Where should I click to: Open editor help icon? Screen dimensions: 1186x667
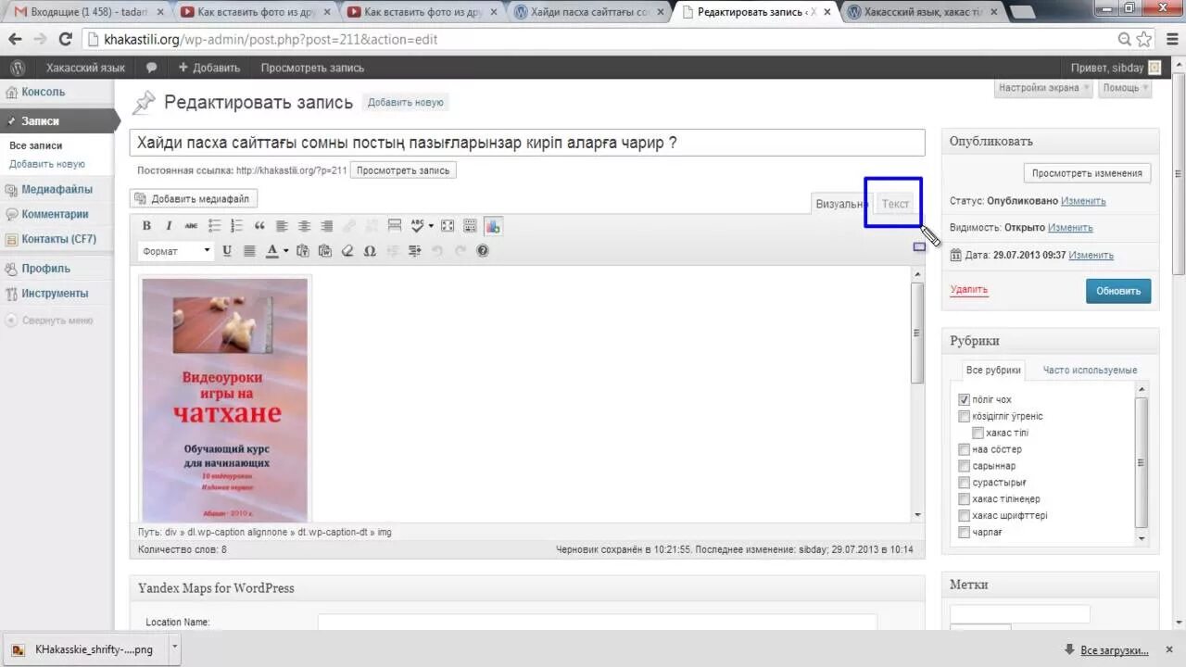pyautogui.click(x=483, y=251)
